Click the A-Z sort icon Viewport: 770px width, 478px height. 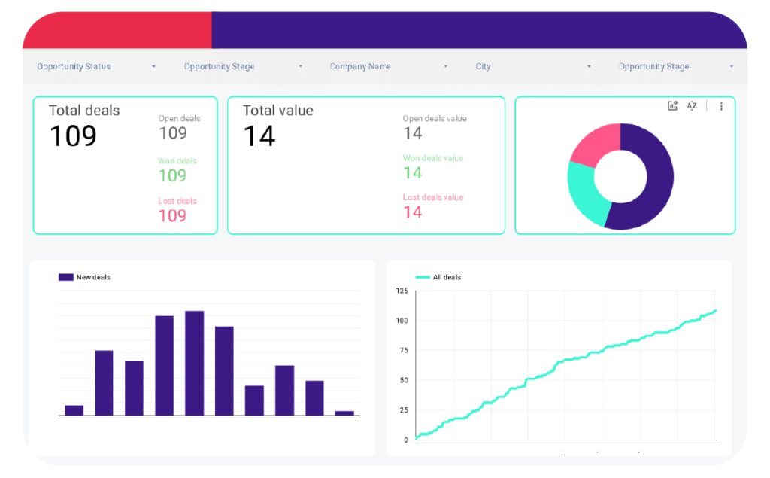pos(692,106)
